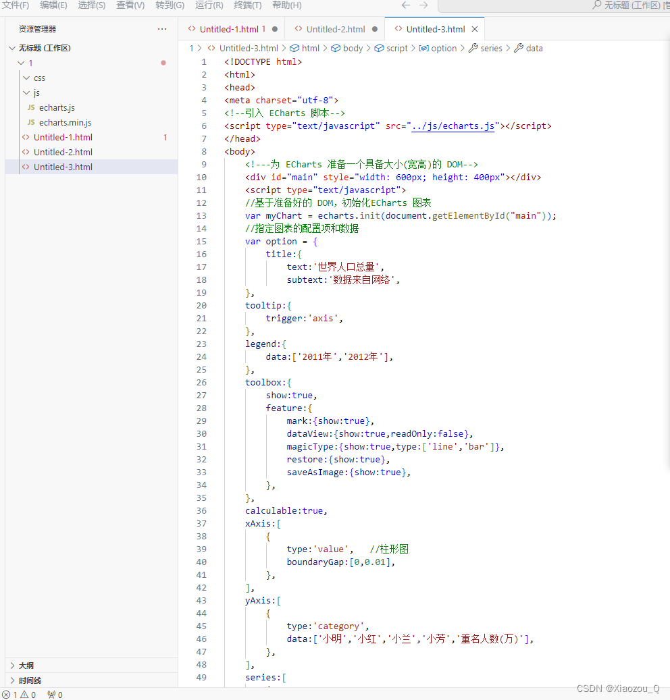Click 'calculable:true,' code line

coord(286,511)
